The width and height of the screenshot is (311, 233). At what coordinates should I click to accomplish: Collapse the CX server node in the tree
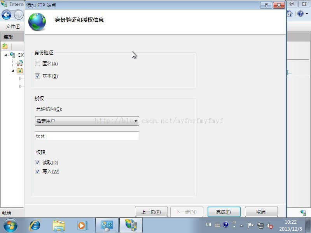5,55
